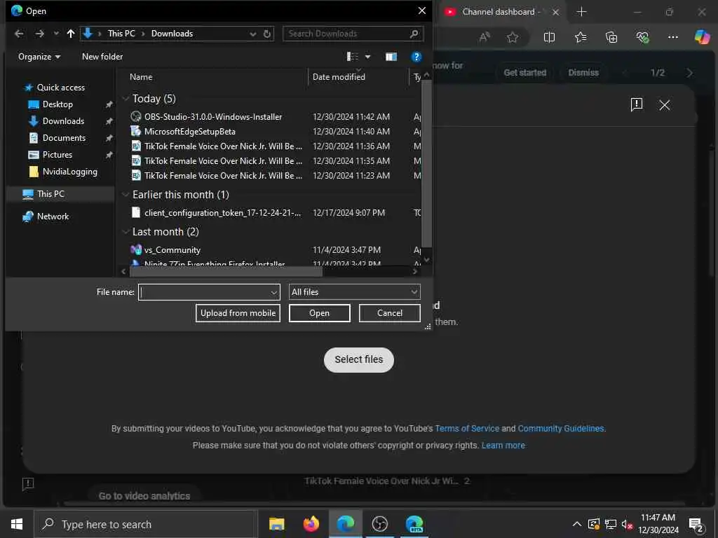Open Edge Beta from taskbar
The width and height of the screenshot is (718, 538).
point(414,524)
